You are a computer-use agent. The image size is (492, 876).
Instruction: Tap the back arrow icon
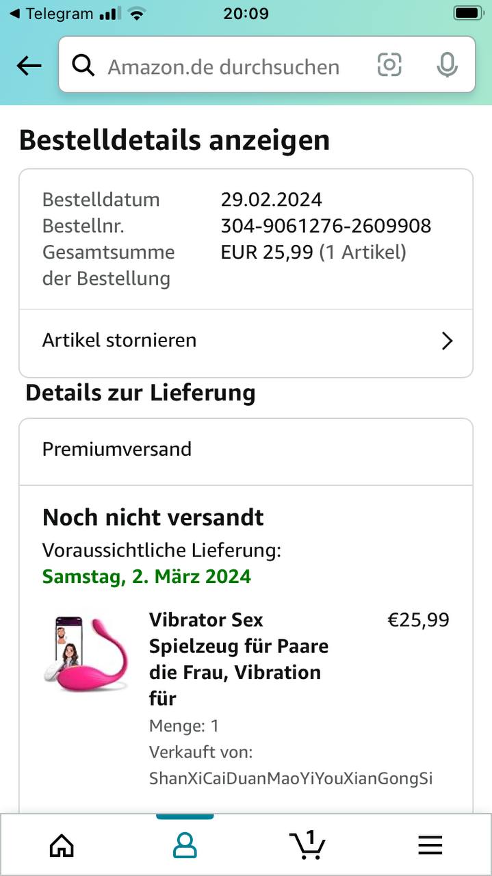[x=29, y=66]
